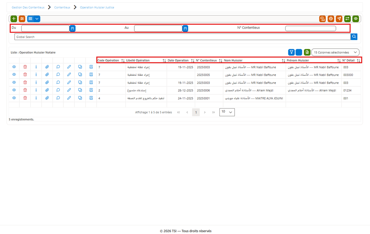View row with contentieux 20250005 via eye icon

pos(14,75)
